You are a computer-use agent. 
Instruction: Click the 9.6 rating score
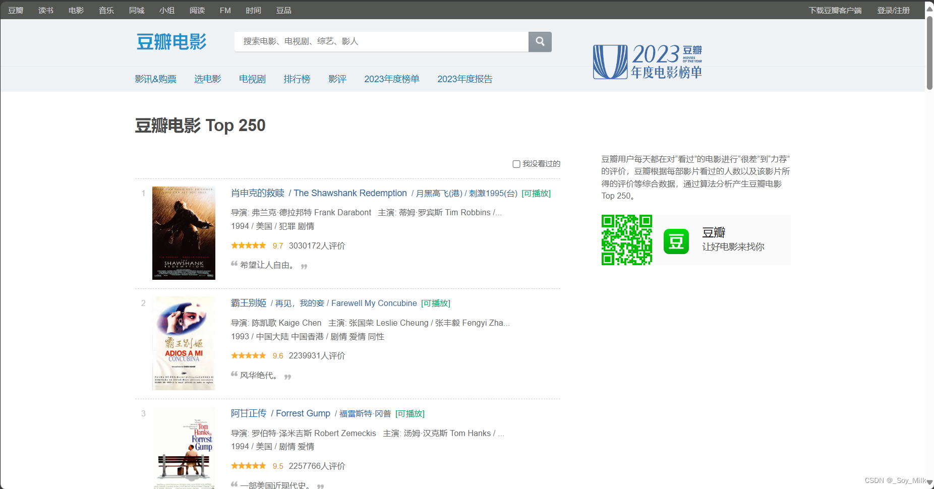[x=278, y=356]
